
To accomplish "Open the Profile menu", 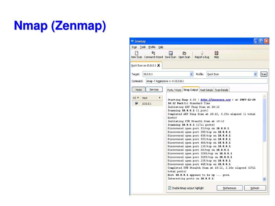I will (x=152, y=47).
